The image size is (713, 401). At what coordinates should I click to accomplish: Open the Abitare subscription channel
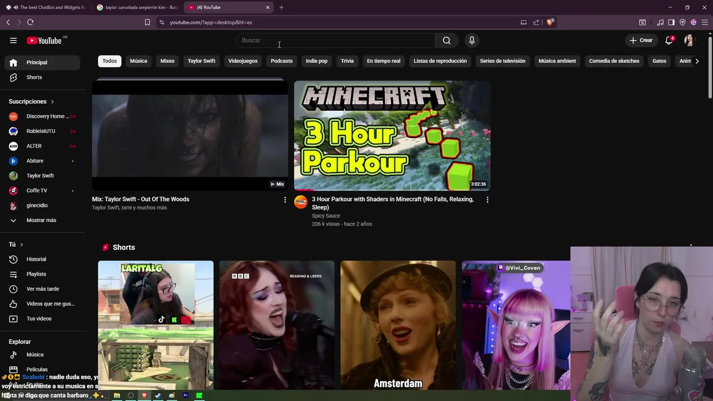[42, 161]
